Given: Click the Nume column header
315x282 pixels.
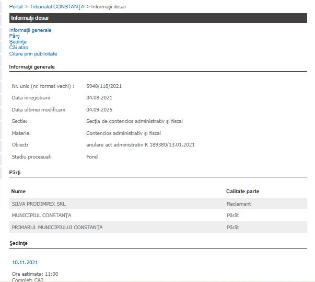Looking at the screenshot, I should pyautogui.click(x=18, y=191).
